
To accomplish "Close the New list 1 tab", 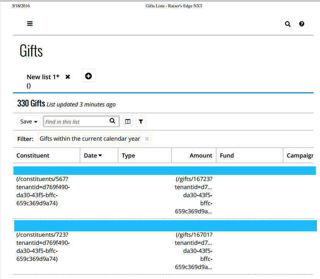I will pos(68,77).
